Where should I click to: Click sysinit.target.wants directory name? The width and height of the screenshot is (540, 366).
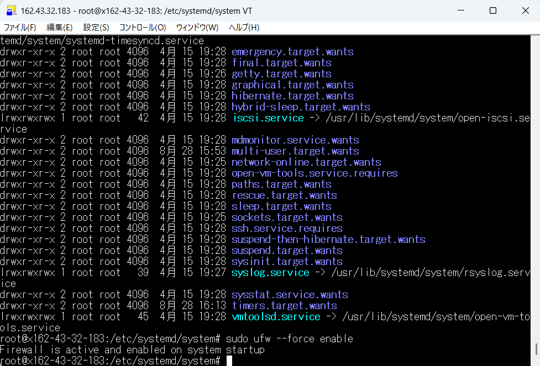pos(287,261)
